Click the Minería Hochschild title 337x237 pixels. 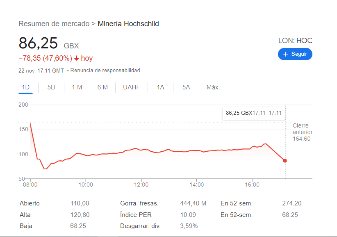click(128, 24)
